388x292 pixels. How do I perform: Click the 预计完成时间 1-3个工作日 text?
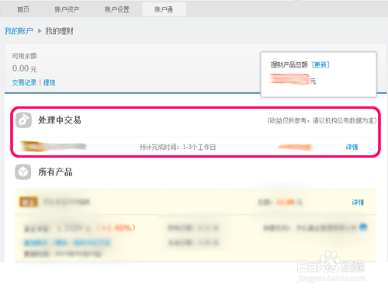(178, 147)
